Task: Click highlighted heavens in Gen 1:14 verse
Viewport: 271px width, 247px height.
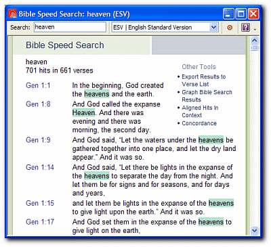Action: click(x=97, y=176)
